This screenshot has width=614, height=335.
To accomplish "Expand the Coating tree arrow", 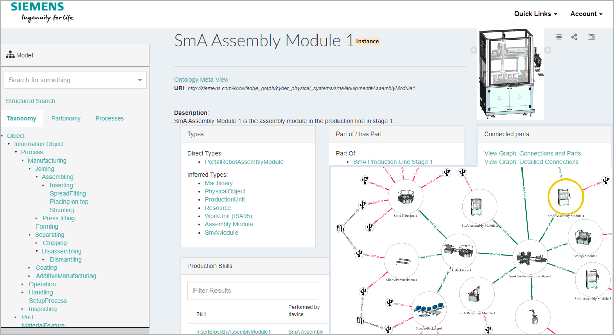I will 30,268.
